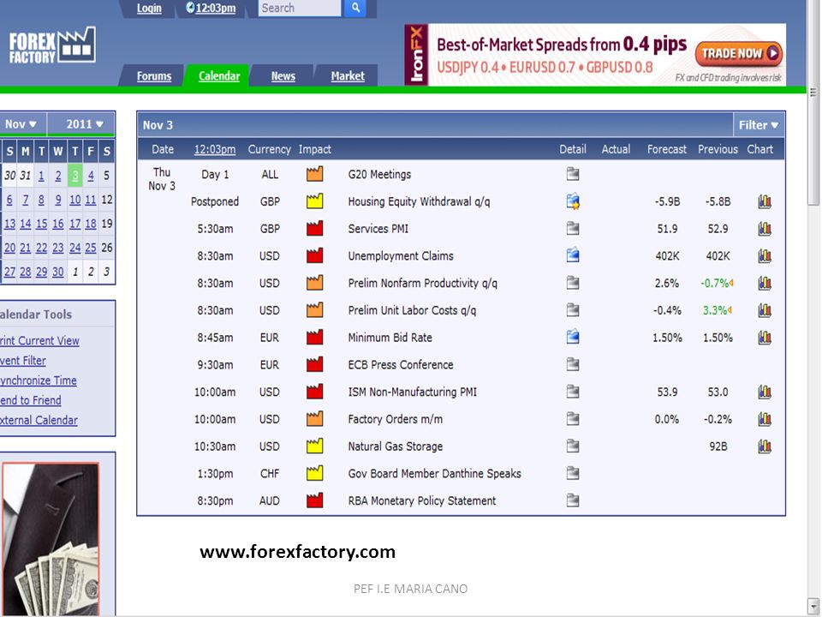This screenshot has height=617, width=822.
Task: Open chart for Minimum Bid Rate
Action: 765,338
